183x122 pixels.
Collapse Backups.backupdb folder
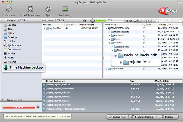point(115,56)
